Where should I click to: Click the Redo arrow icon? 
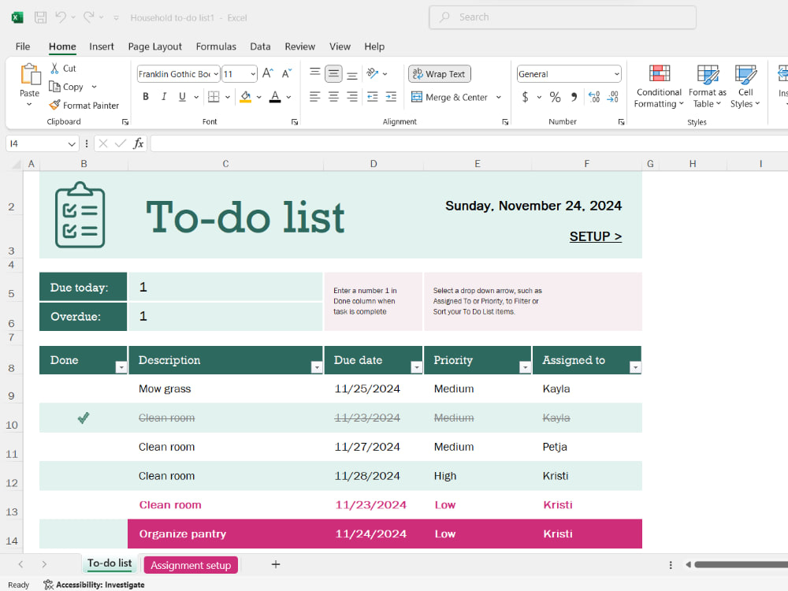[88, 17]
